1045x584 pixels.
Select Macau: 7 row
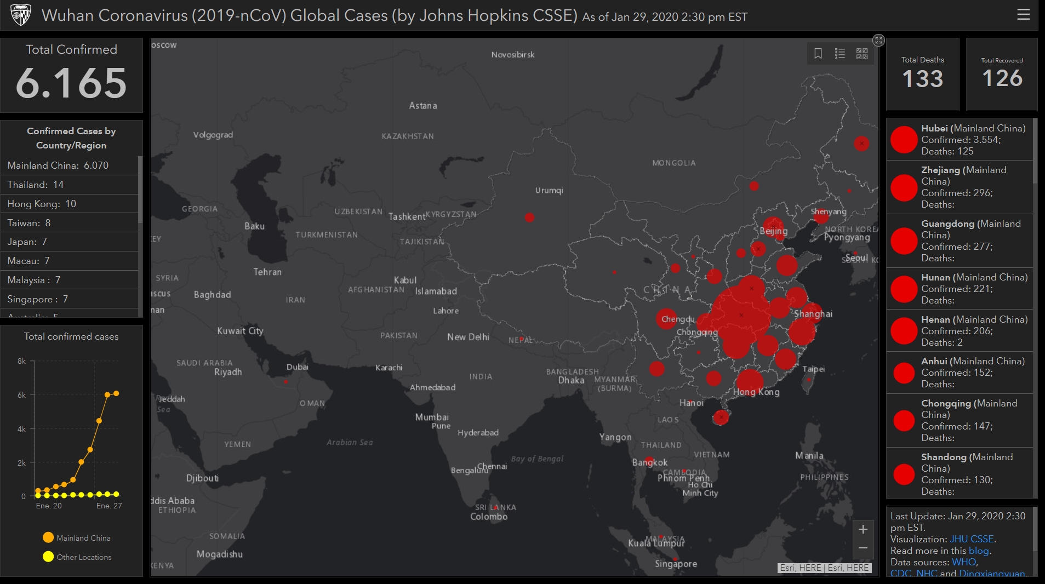pyautogui.click(x=70, y=261)
